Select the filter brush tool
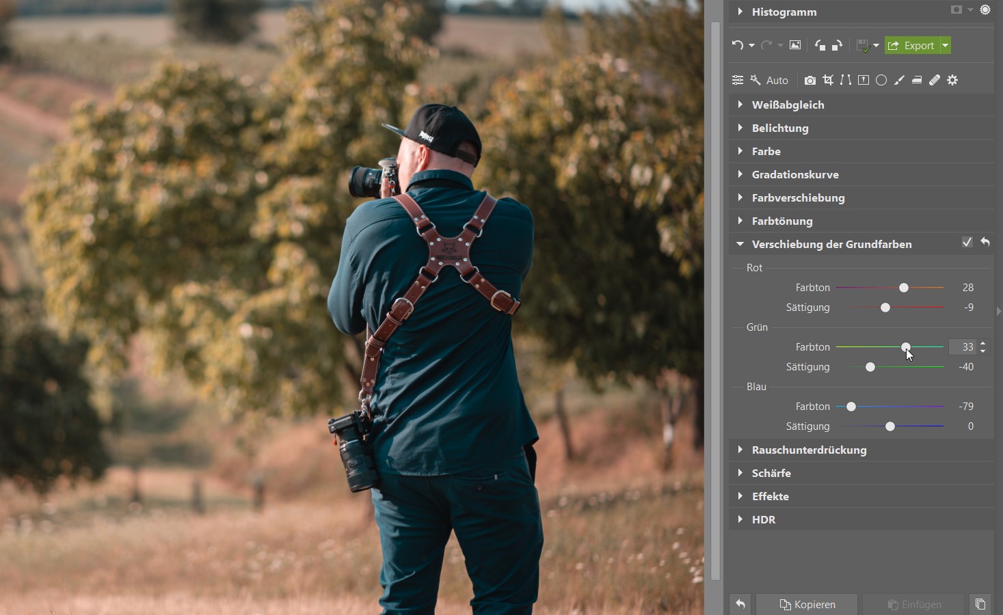 click(899, 80)
